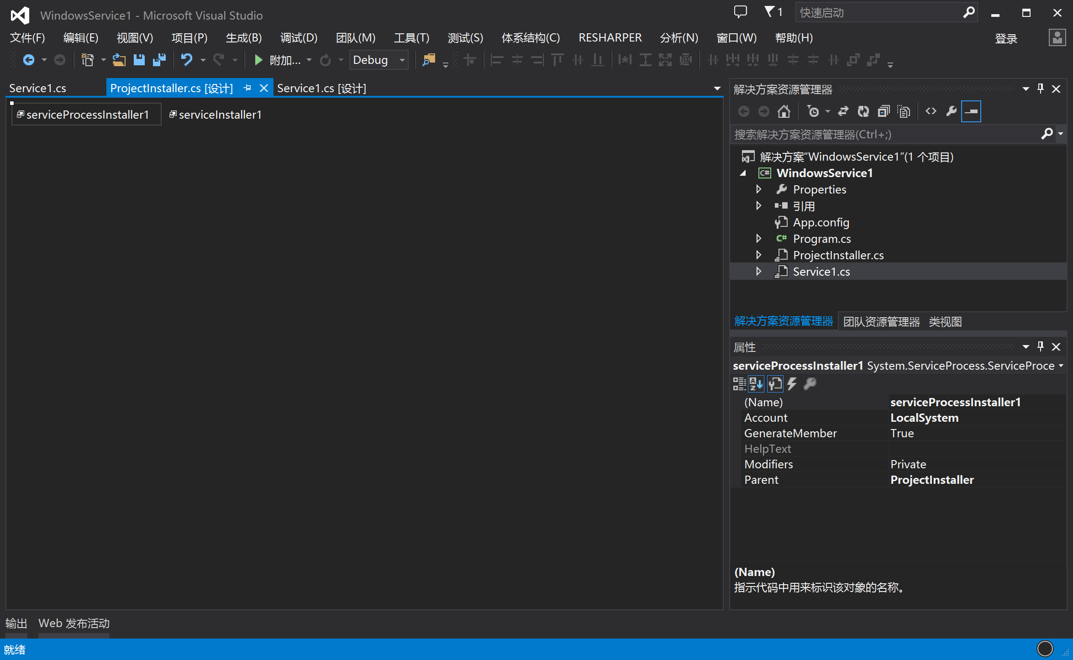Switch to Service1.cs [设计] tab

point(321,88)
